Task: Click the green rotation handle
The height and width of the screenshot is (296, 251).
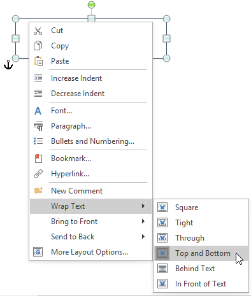Action: pos(92,4)
